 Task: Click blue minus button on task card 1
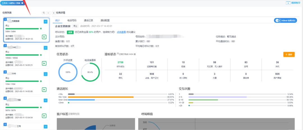(x=46, y=22)
